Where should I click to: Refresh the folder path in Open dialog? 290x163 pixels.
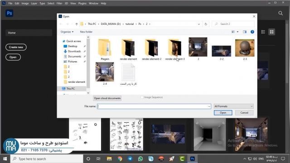click(x=206, y=24)
